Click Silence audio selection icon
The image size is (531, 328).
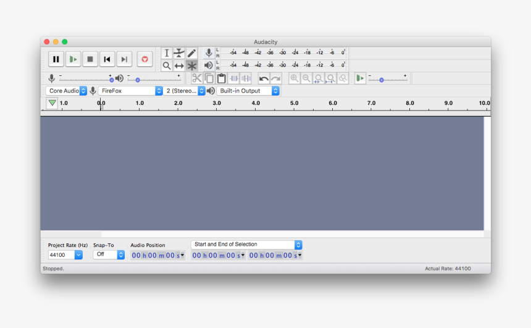[x=246, y=78]
